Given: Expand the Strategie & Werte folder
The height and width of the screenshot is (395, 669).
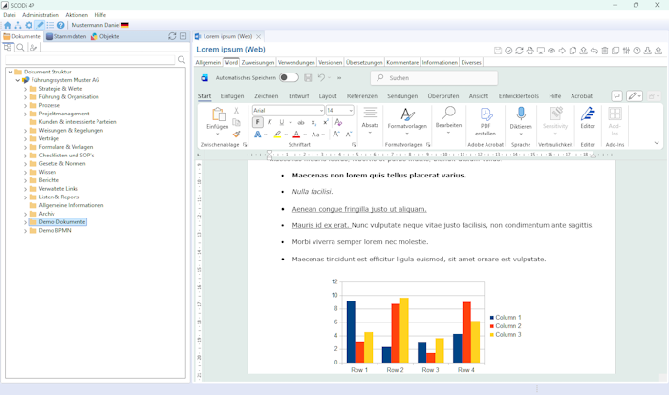Looking at the screenshot, I should click(x=25, y=89).
